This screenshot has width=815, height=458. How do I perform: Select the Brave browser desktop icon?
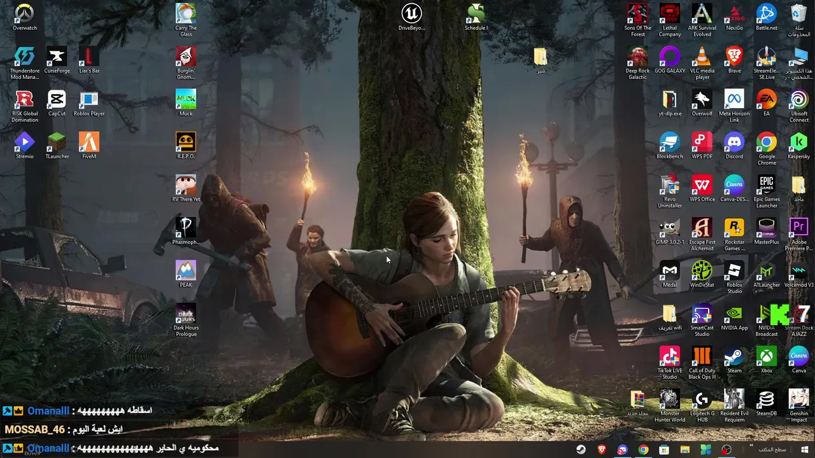coord(734,60)
